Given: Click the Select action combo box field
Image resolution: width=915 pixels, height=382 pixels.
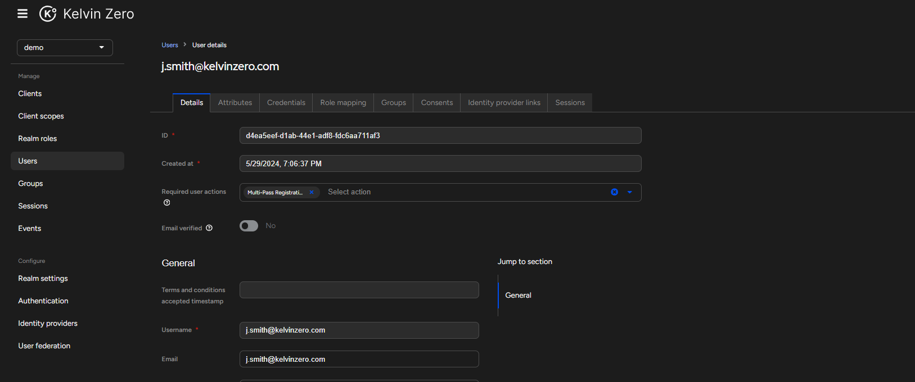Looking at the screenshot, I should tap(450, 192).
